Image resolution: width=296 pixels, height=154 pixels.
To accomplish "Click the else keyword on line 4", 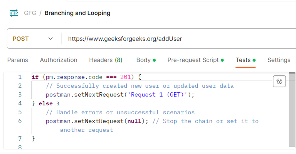I will (46, 103).
